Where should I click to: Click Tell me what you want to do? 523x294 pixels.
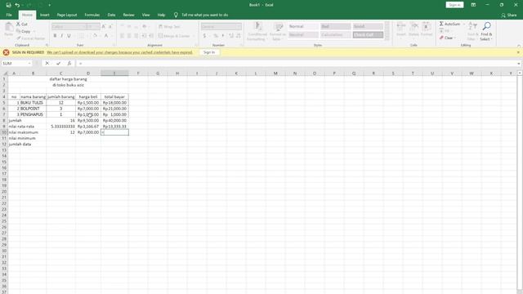tap(204, 15)
